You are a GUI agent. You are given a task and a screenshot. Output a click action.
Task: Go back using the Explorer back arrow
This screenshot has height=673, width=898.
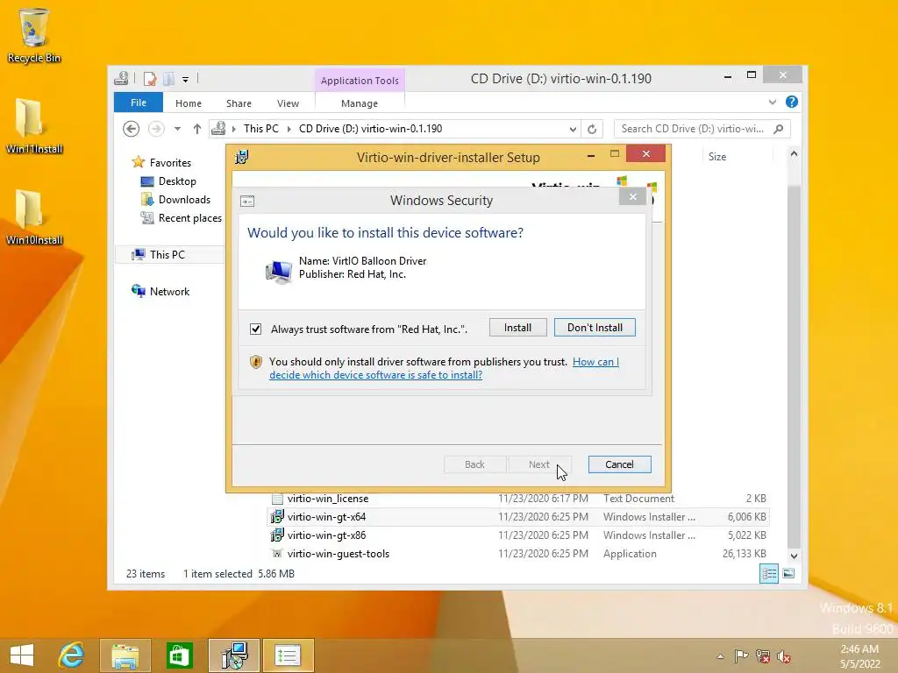[x=132, y=129]
